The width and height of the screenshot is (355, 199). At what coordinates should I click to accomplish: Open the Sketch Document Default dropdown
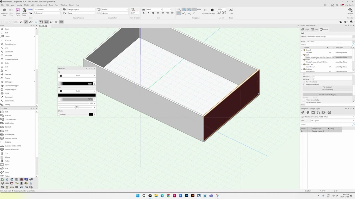point(330,36)
